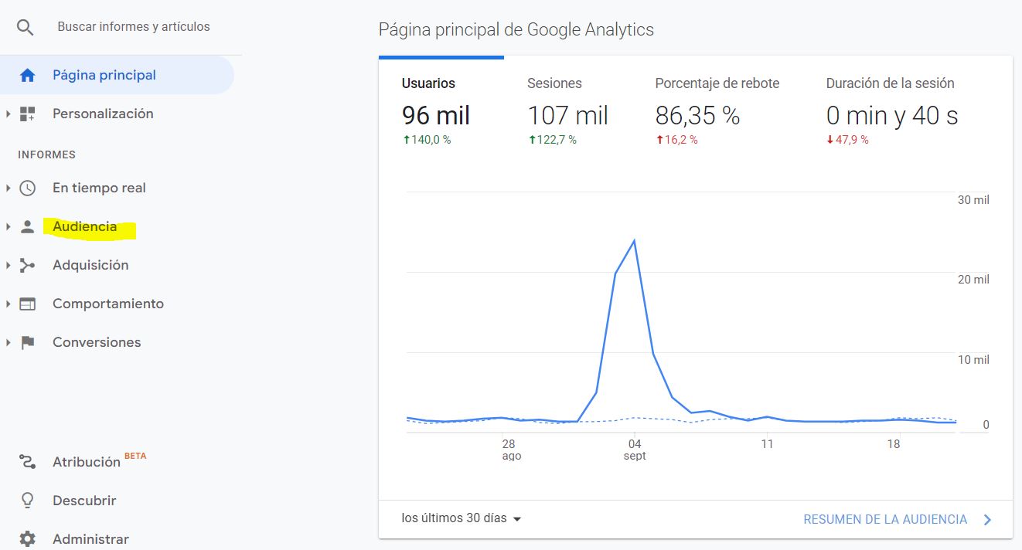
Task: Click the Personalización dashboard icon
Action: click(28, 114)
